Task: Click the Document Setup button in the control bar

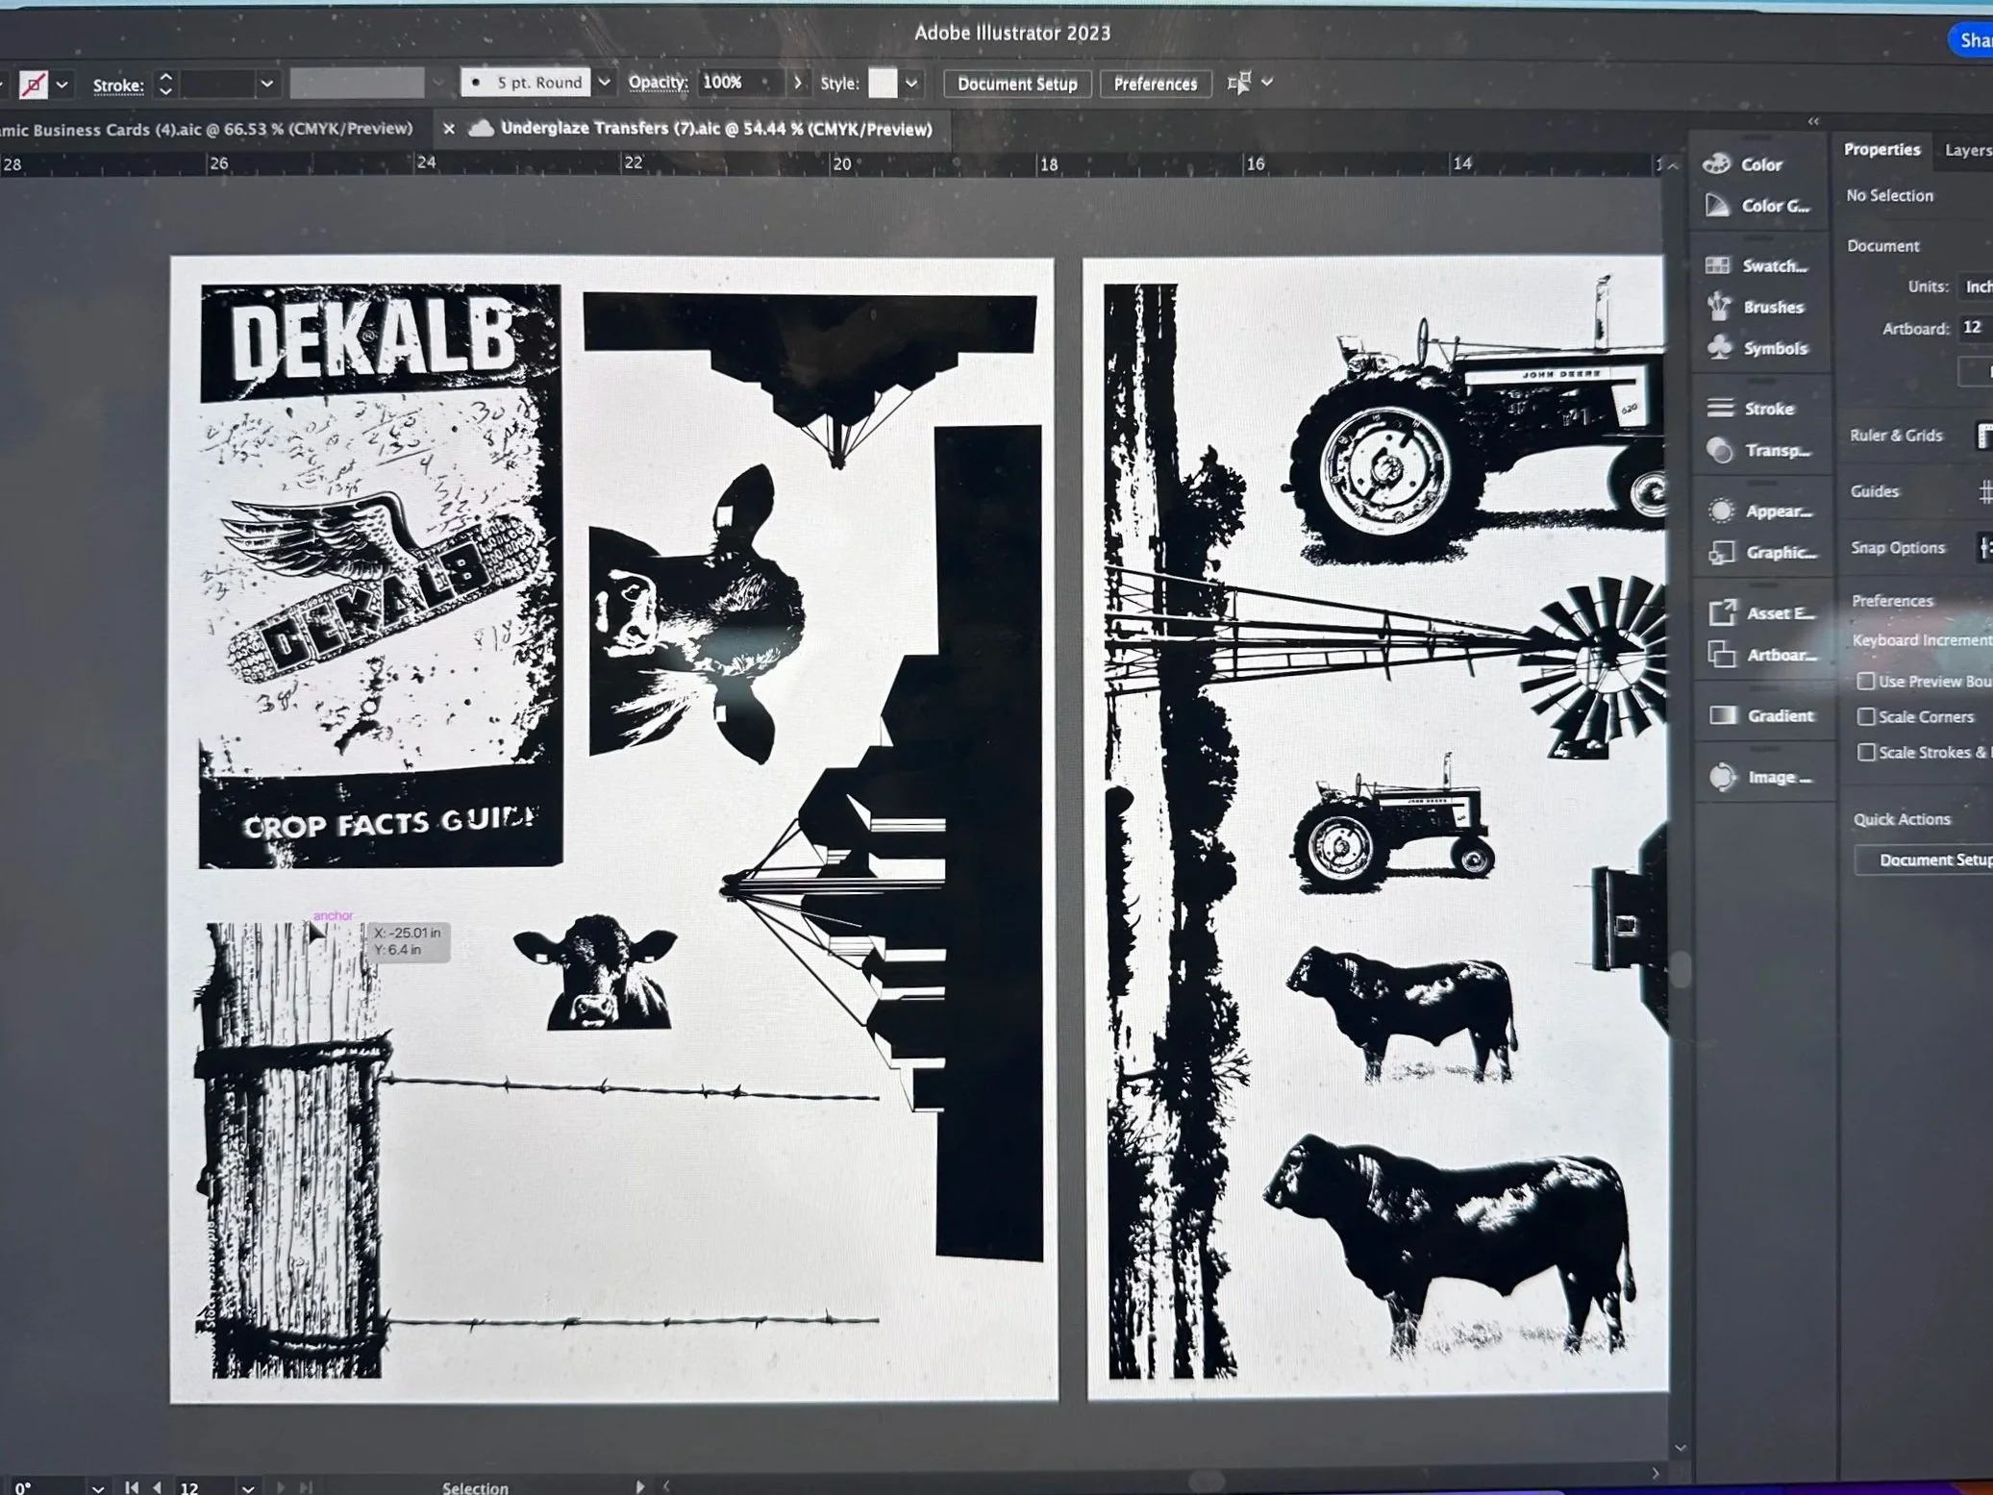Action: [1016, 84]
